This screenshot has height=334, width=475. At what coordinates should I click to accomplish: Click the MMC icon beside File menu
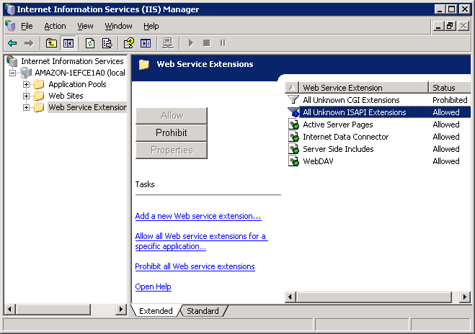(10, 26)
